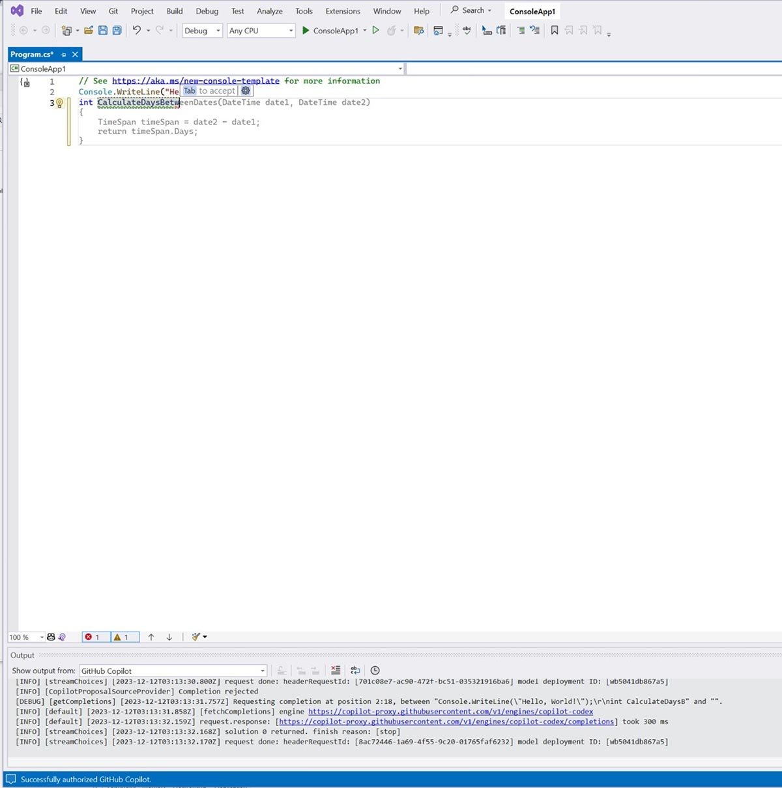This screenshot has height=788, width=782.
Task: Click the lightbulb quick actions icon
Action: pyautogui.click(x=60, y=103)
